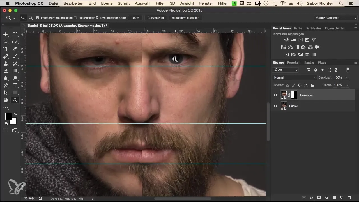Toggle lock transparent pixels

click(287, 85)
